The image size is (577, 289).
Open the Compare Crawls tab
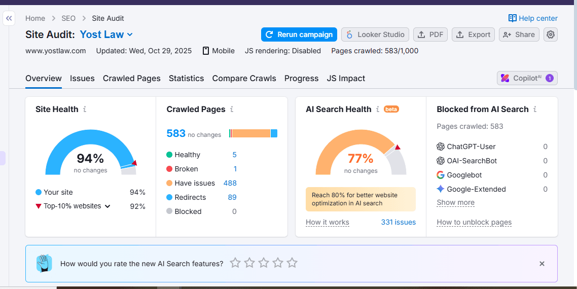(x=244, y=79)
